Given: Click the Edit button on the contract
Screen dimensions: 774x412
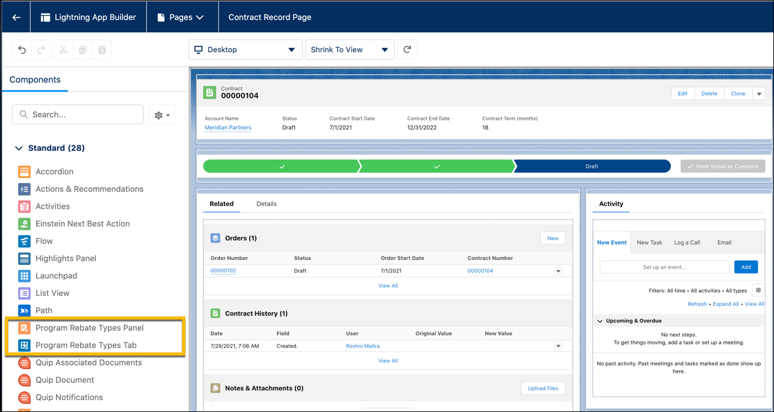Looking at the screenshot, I should point(682,92).
